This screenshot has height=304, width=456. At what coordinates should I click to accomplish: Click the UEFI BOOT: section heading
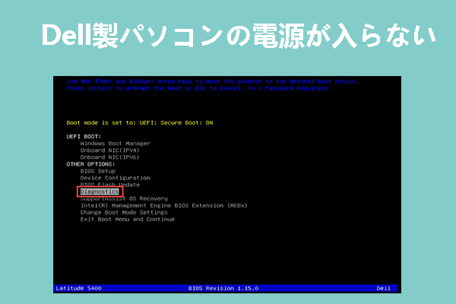coord(84,137)
